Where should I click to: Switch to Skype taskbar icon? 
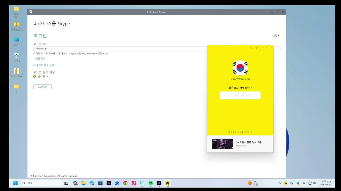tap(142, 183)
